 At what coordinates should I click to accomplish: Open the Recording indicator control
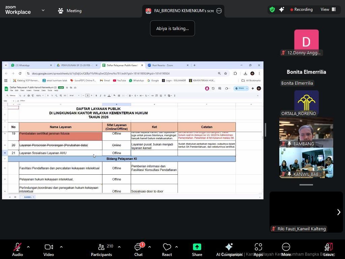click(x=301, y=9)
